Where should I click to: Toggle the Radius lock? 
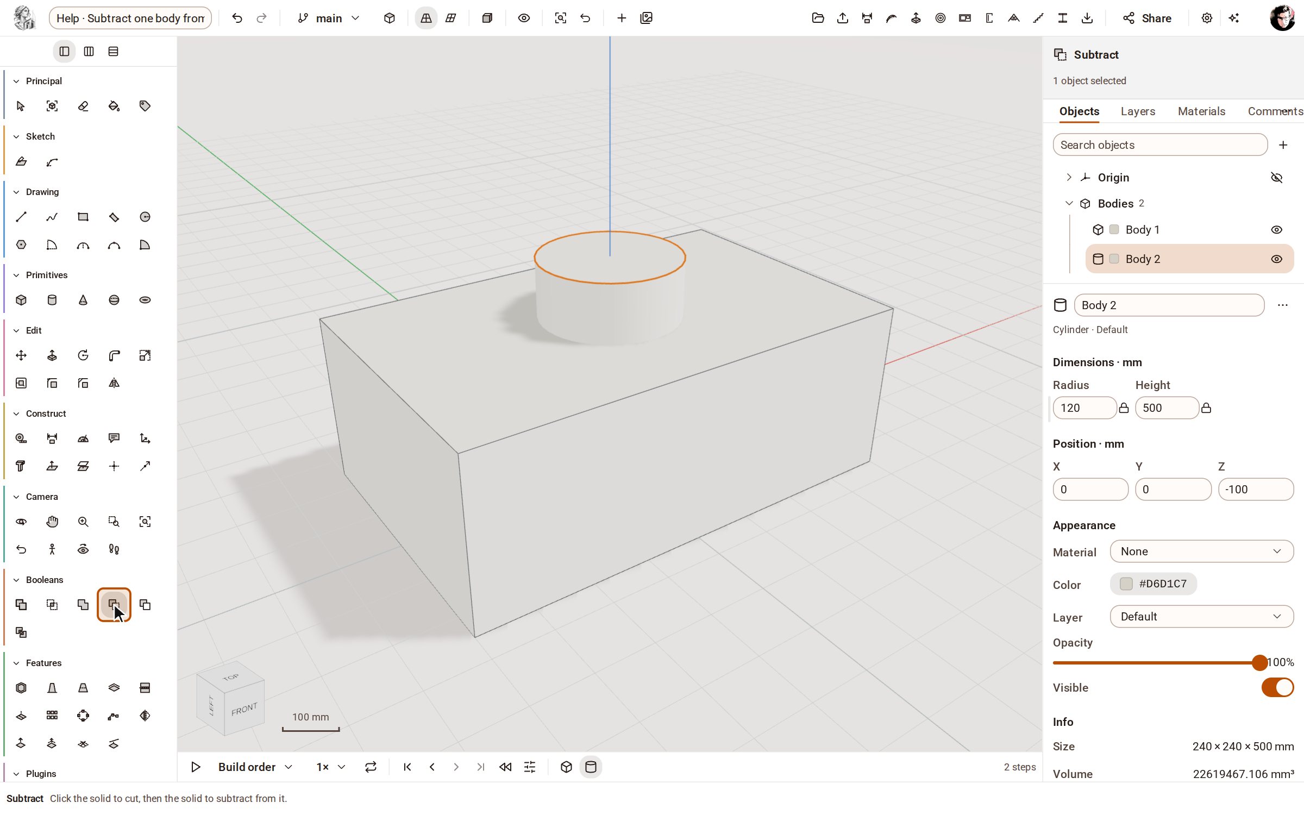[x=1124, y=408]
